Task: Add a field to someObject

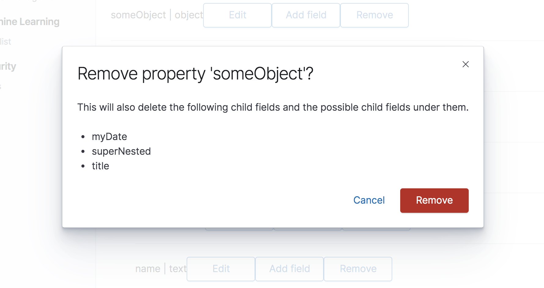Action: coord(306,15)
